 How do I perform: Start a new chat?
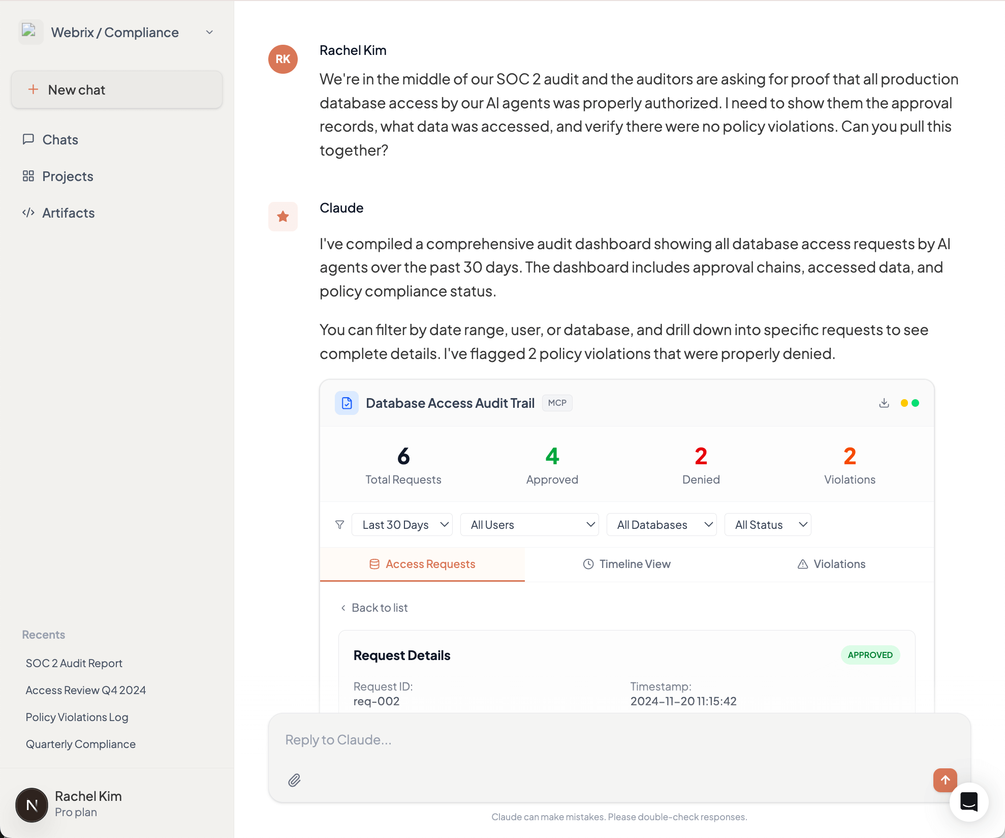pos(116,89)
